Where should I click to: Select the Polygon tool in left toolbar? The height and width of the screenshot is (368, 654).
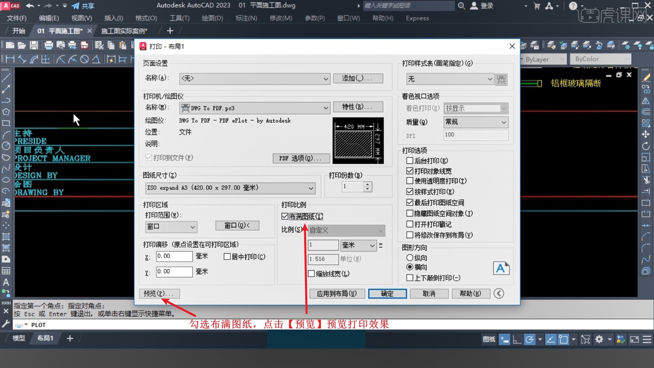pyautogui.click(x=6, y=112)
